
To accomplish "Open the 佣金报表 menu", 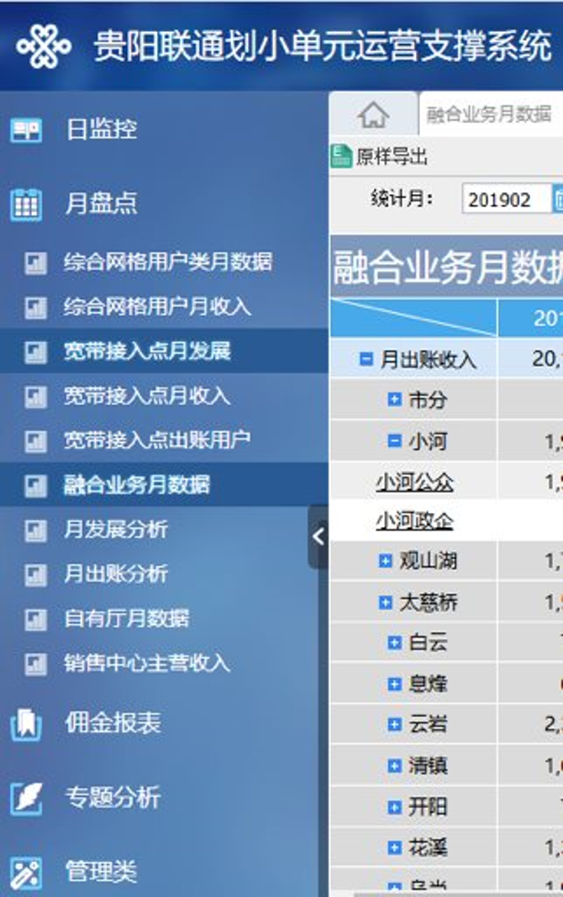I will coord(113,724).
